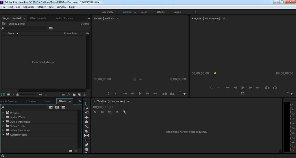
Task: Open the workspace overflow chevron menu
Action: click(x=196, y=12)
